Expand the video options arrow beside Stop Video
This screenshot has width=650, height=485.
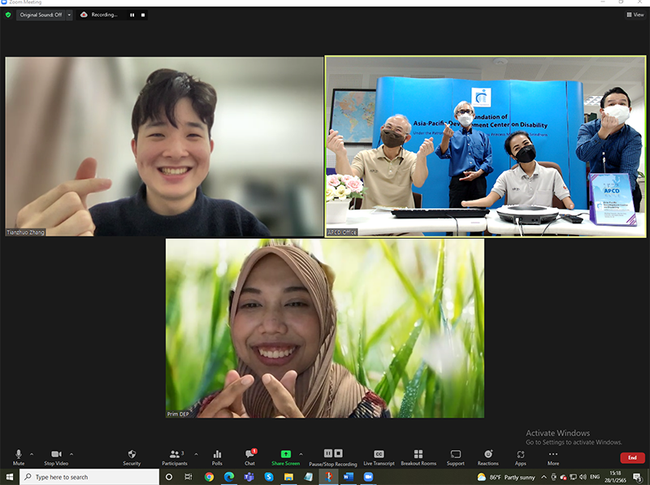pyautogui.click(x=71, y=454)
